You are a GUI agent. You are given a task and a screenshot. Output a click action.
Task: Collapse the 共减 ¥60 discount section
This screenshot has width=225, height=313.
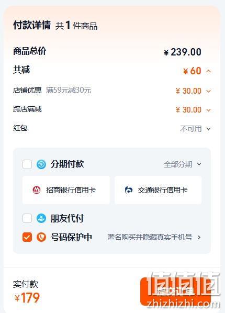coord(208,71)
